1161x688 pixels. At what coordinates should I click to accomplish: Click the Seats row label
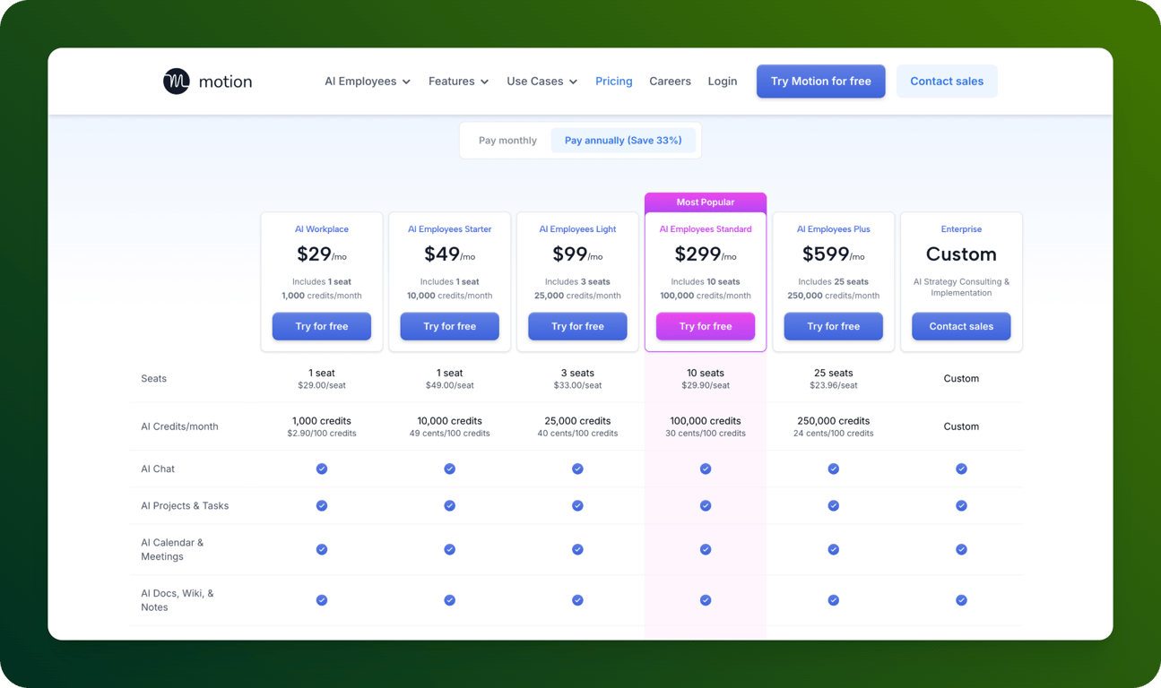[154, 379]
